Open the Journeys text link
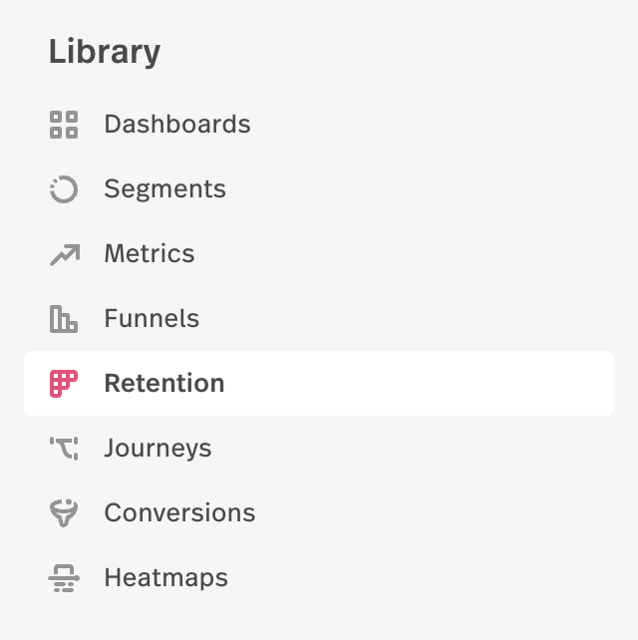Viewport: 638px width, 640px height. point(158,449)
